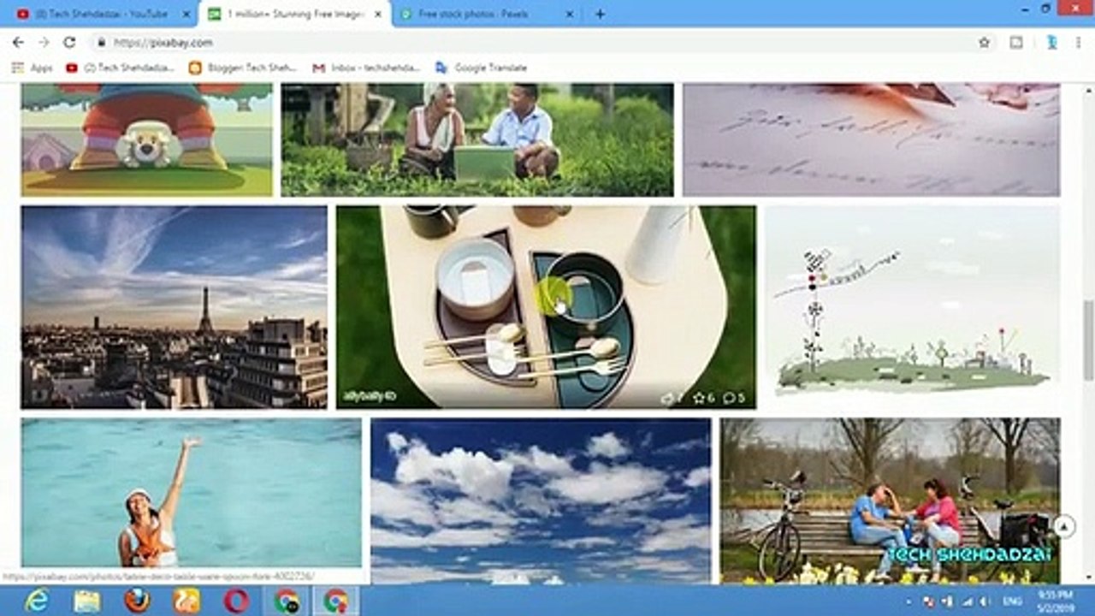This screenshot has width=1095, height=616.
Task: Close the Pixabay Stunning Free Images tab
Action: click(x=378, y=14)
